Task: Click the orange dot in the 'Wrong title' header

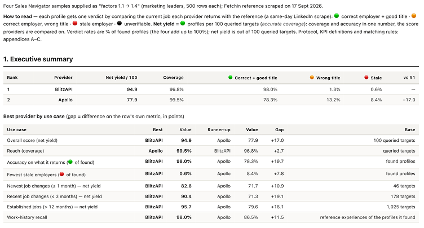Action: coord(312,78)
